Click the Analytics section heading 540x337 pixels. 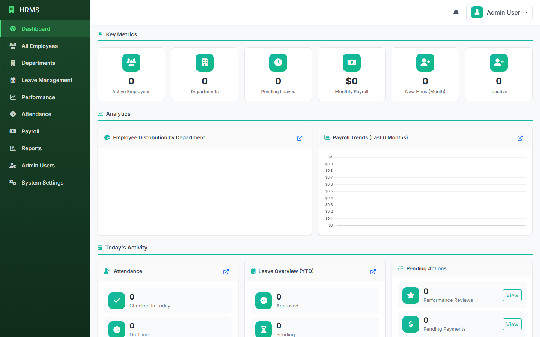[118, 114]
